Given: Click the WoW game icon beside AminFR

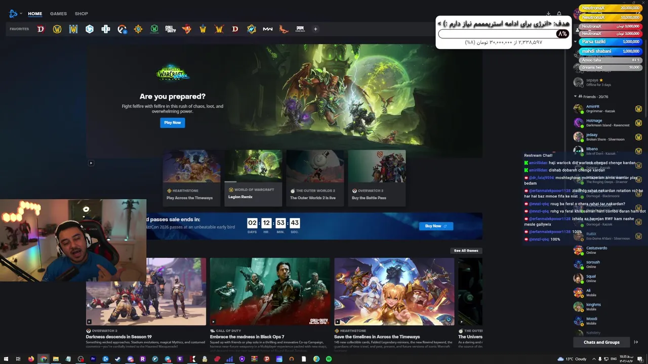Looking at the screenshot, I should click(638, 109).
